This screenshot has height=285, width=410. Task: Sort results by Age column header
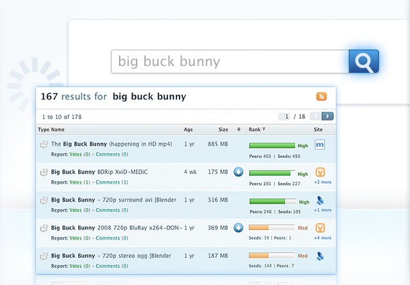tap(188, 129)
